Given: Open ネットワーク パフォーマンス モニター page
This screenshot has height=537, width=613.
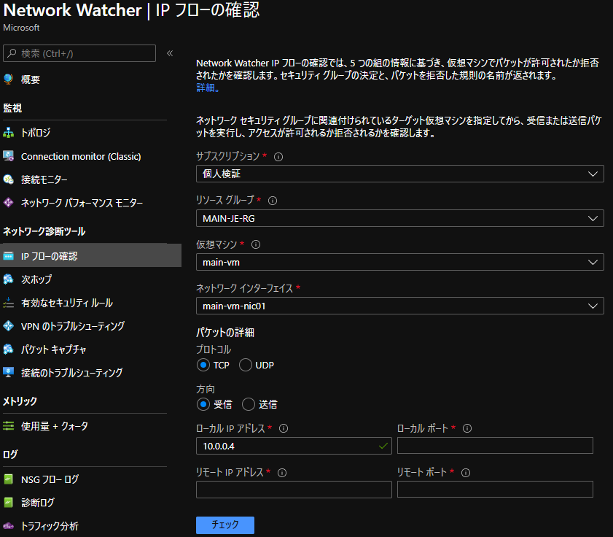Looking at the screenshot, I should tap(82, 203).
